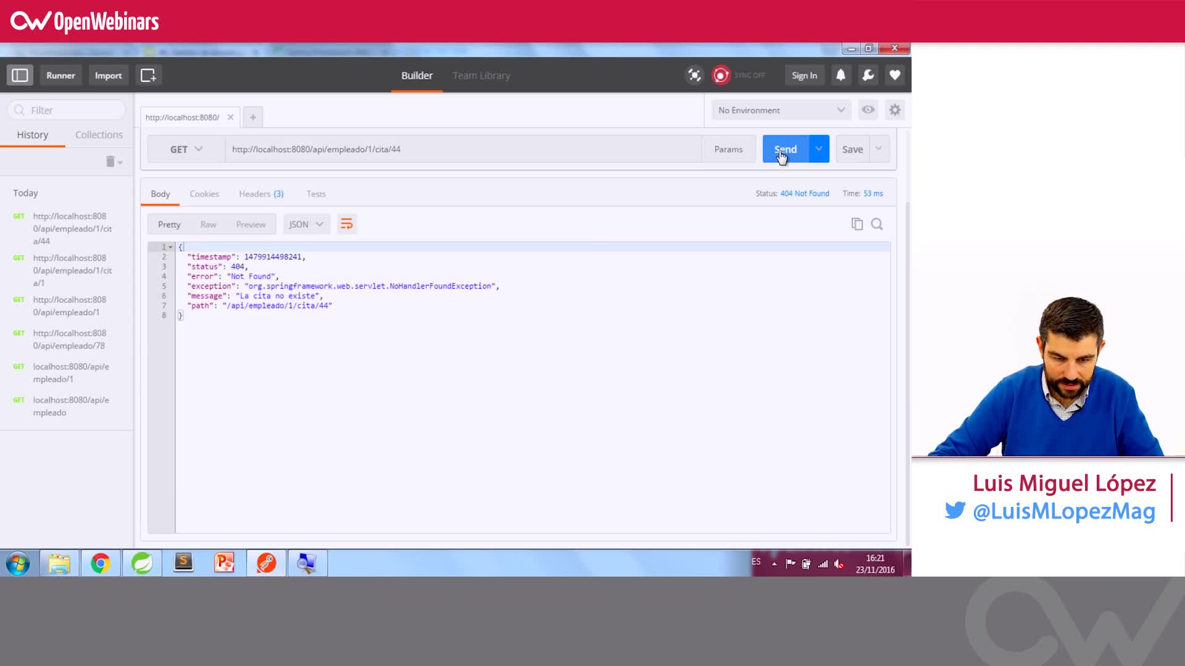1185x666 pixels.
Task: Click the heart icon in the top bar
Action: tap(894, 75)
